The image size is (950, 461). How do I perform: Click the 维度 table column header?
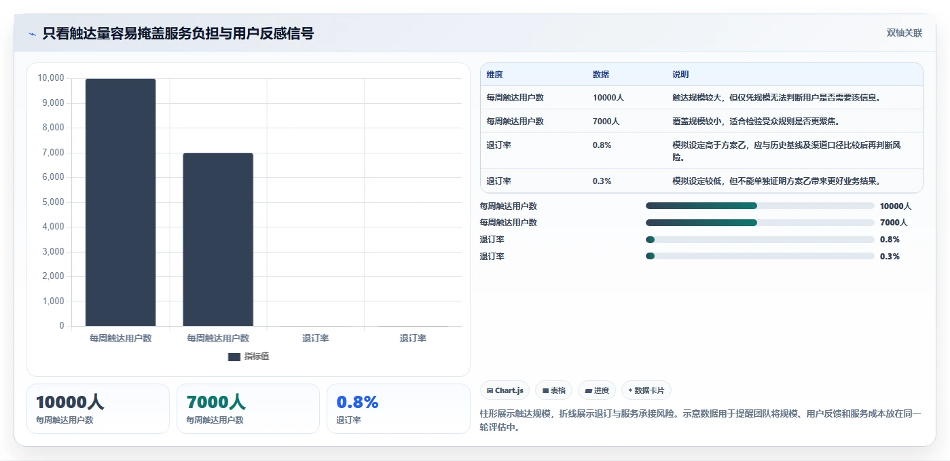tap(494, 75)
